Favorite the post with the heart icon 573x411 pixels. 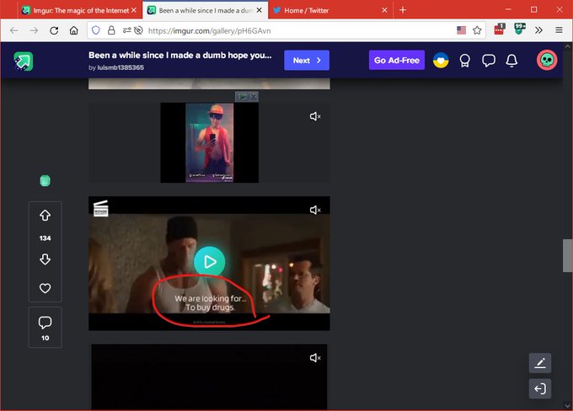pyautogui.click(x=45, y=288)
